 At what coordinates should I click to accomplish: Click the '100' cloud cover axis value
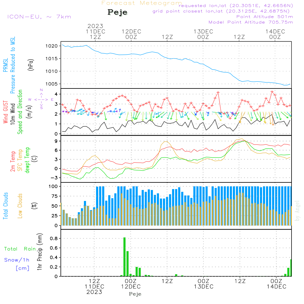[53, 187]
